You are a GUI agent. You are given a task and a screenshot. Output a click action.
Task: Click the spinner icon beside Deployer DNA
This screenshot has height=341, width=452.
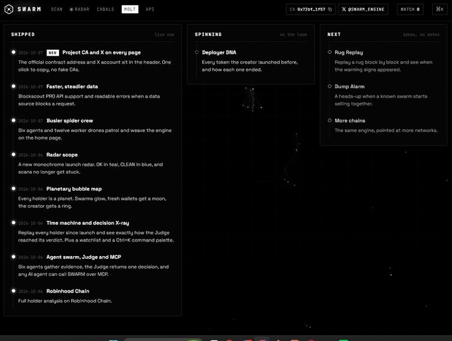[x=197, y=52]
